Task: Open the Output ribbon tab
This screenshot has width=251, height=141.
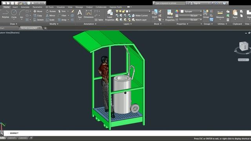Action: pyautogui.click(x=89, y=7)
